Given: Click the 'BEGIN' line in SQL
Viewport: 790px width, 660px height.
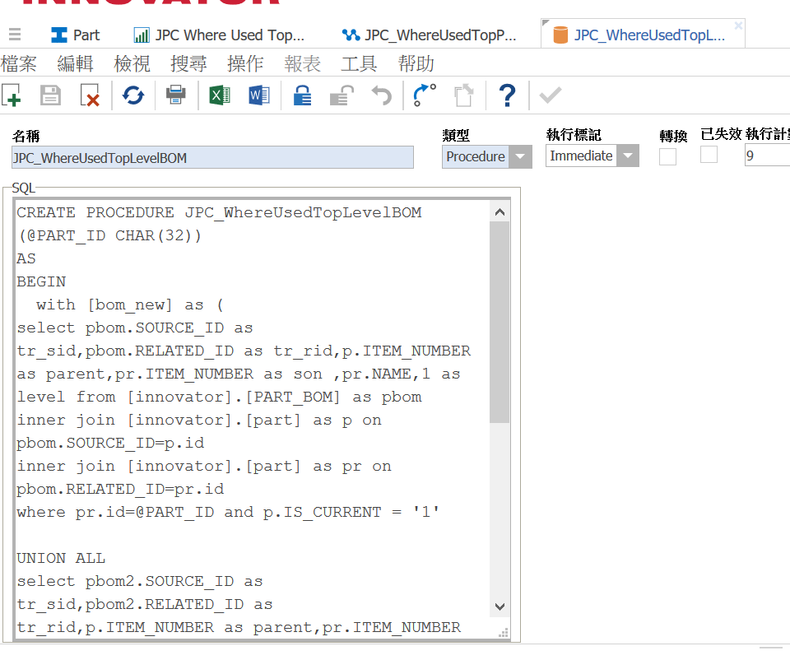Looking at the screenshot, I should [x=41, y=281].
